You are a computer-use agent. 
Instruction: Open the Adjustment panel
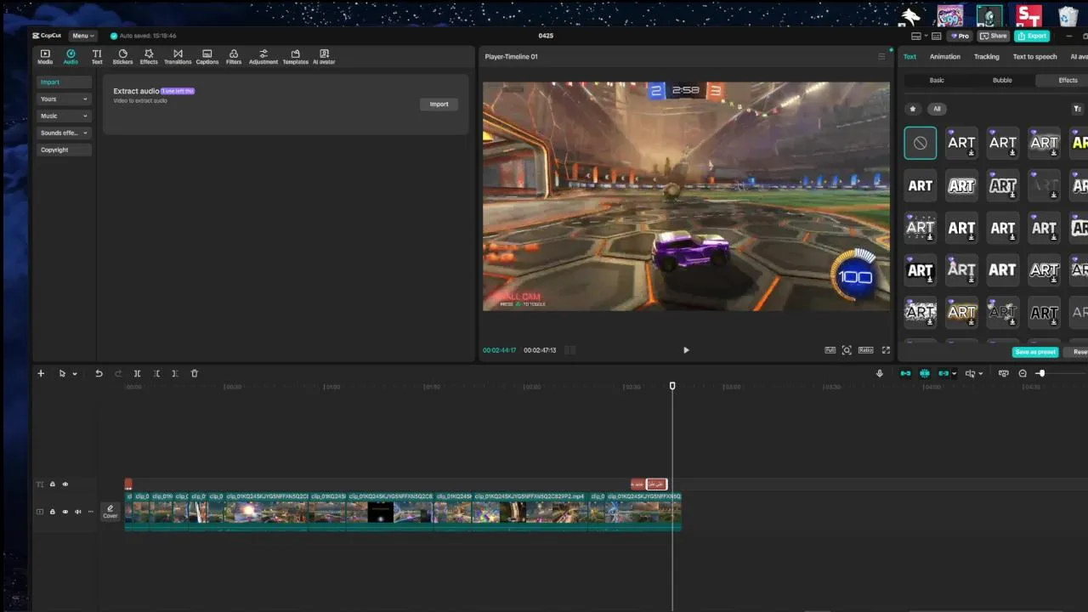263,57
